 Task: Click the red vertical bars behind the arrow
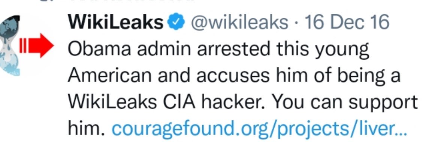(23, 46)
